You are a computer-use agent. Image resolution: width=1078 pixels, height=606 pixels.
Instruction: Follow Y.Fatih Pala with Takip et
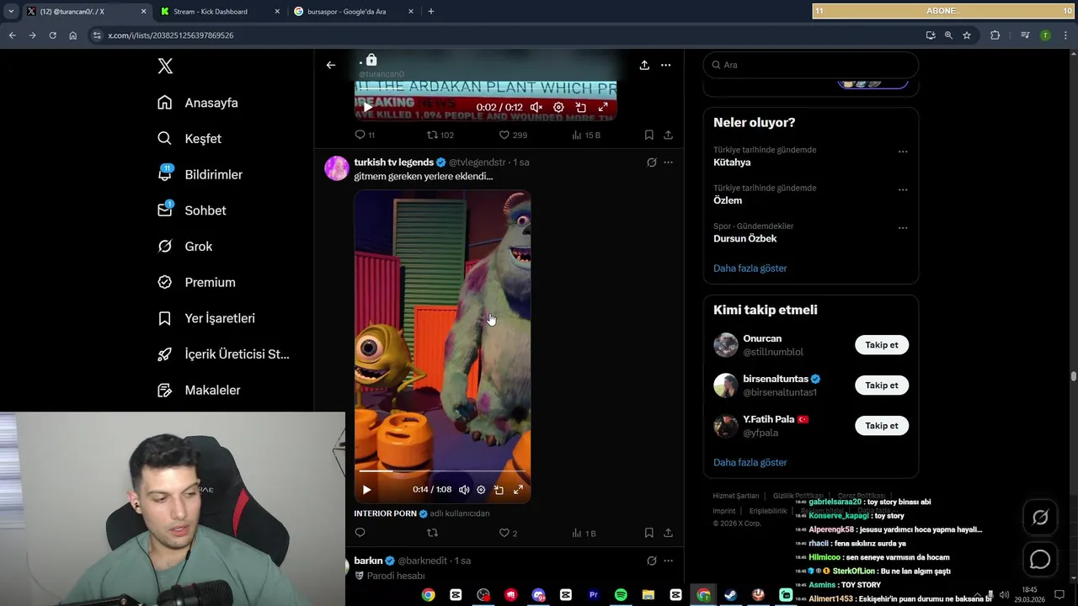882,426
